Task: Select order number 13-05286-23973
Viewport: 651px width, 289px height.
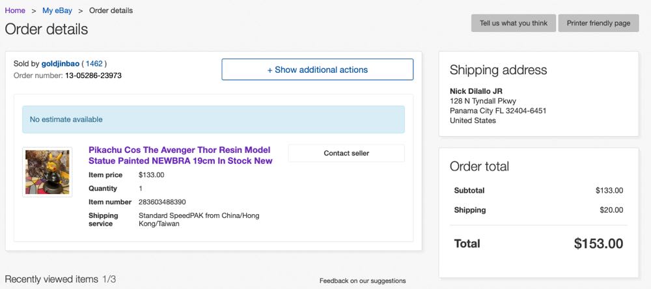Action: pos(93,76)
